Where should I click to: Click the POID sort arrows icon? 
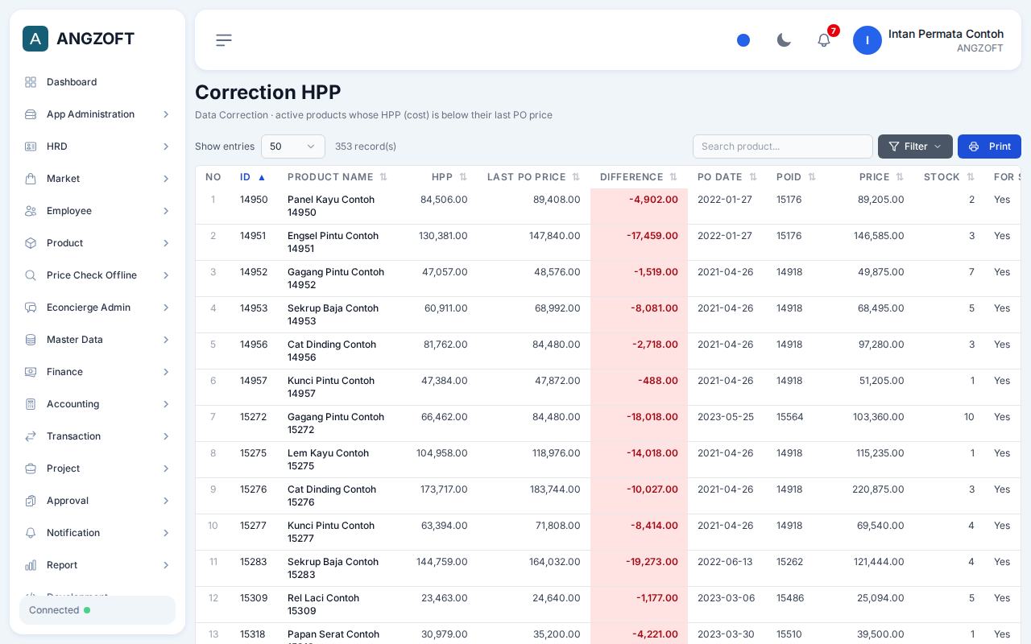pyautogui.click(x=812, y=177)
